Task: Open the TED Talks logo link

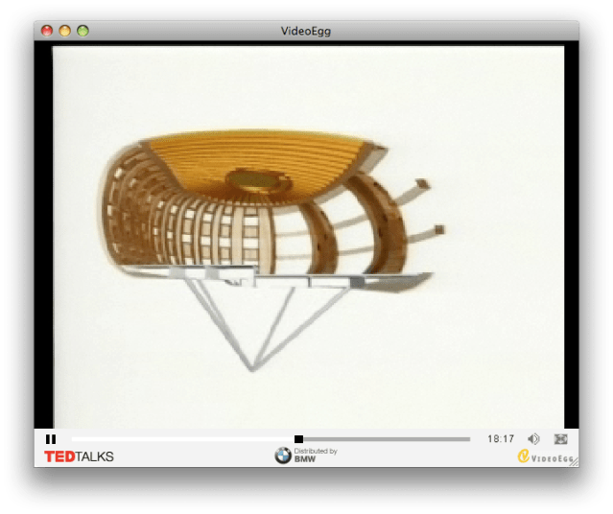Action: 79,456
